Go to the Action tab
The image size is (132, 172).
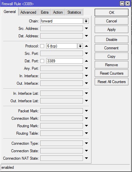coord(58,12)
